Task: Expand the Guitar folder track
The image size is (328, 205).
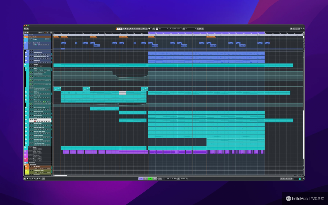Action: (x=25, y=147)
